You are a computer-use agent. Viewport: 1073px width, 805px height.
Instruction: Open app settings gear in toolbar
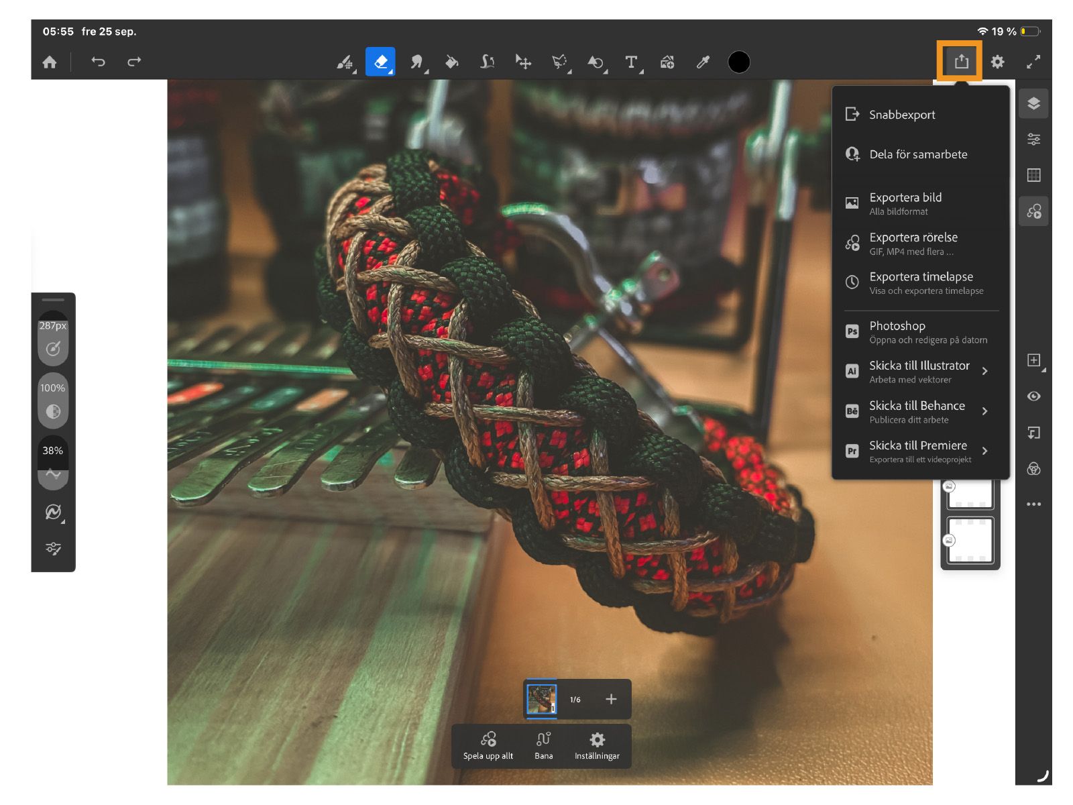tap(998, 62)
